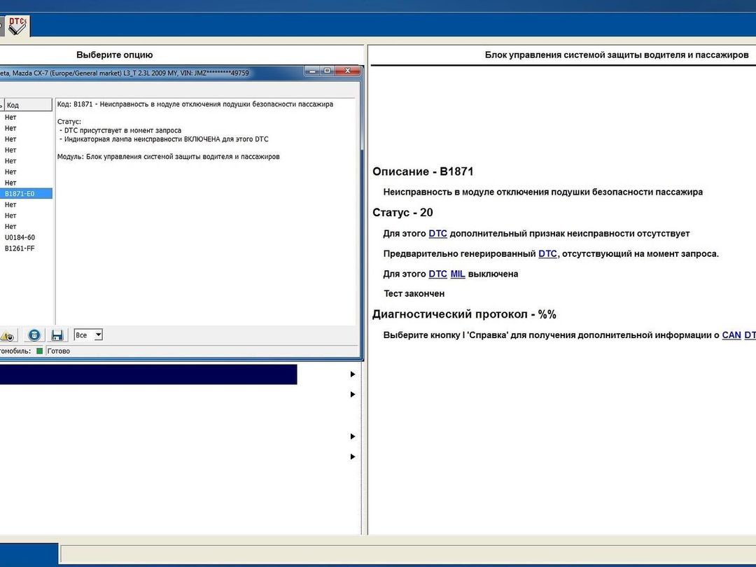Select the B1261-FF code row
This screenshot has width=756, height=567.
point(26,248)
